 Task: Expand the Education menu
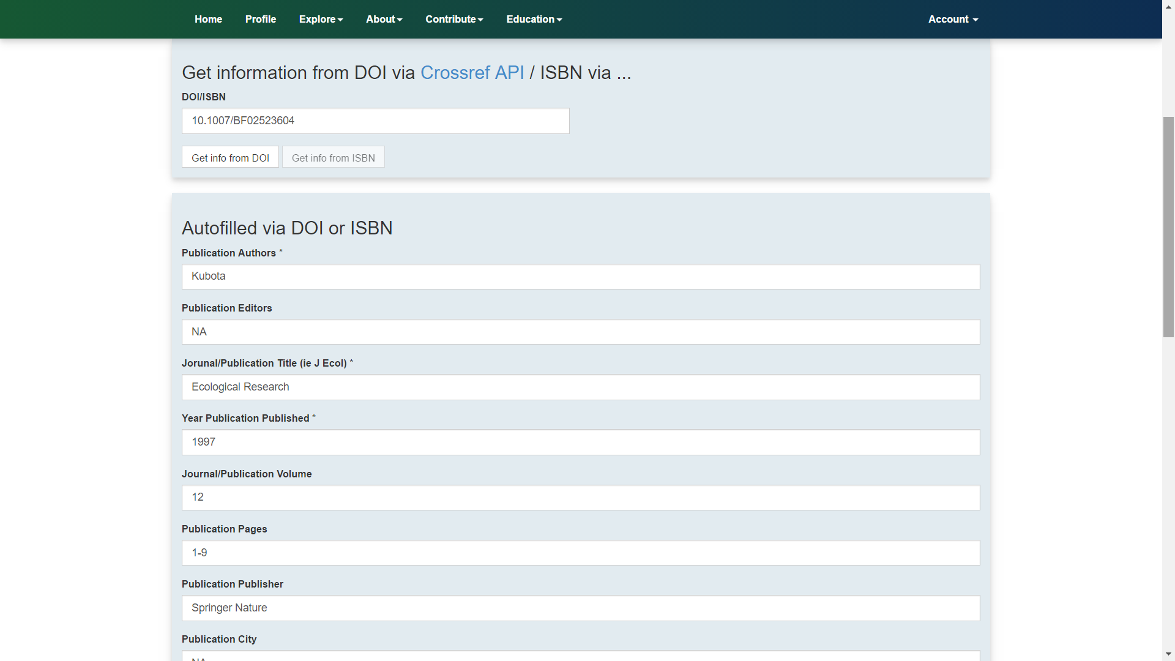point(534,19)
